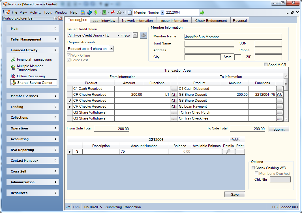Click the Transaction Area scroll down arrow

pos(286,119)
